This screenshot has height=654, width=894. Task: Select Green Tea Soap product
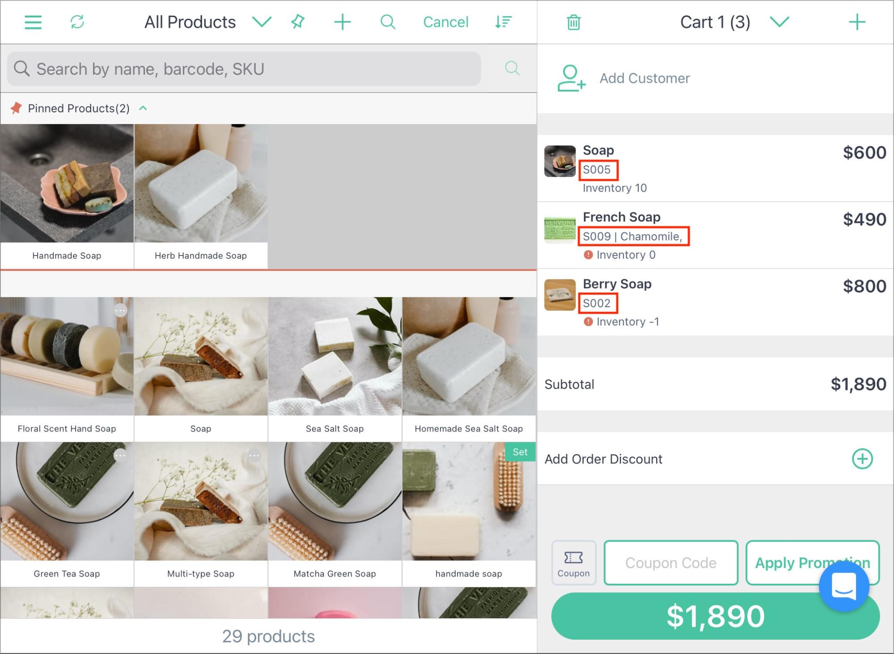[x=67, y=514]
